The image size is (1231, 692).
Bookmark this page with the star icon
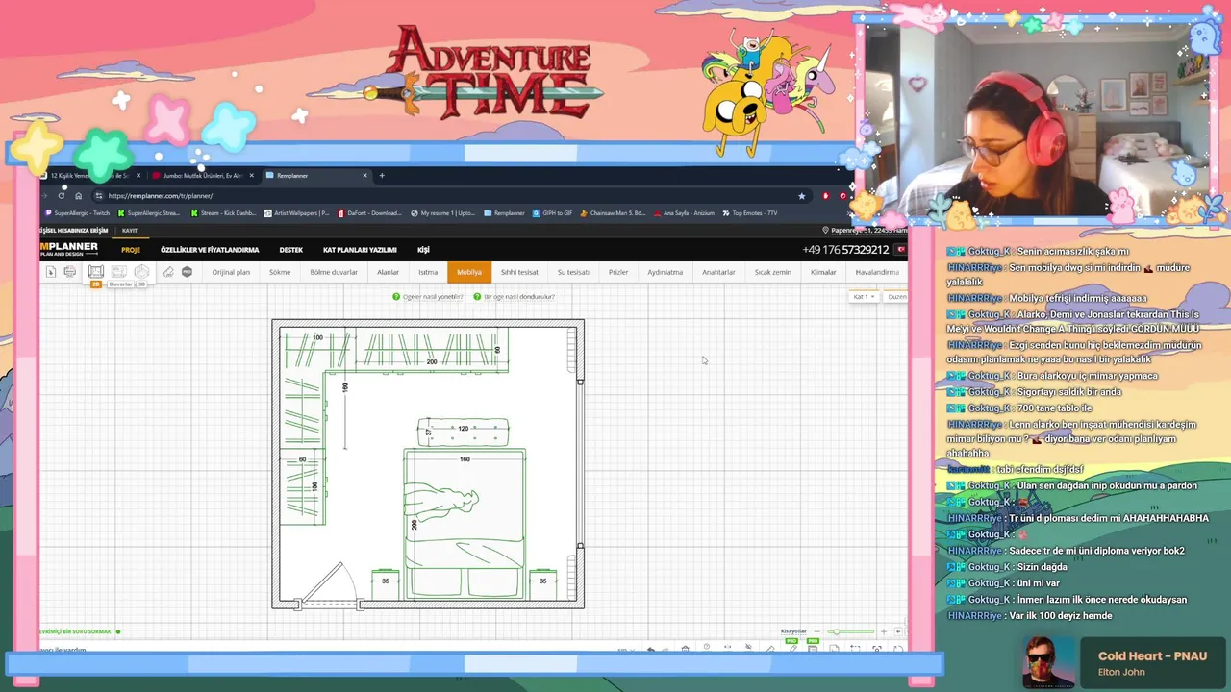pyautogui.click(x=801, y=196)
